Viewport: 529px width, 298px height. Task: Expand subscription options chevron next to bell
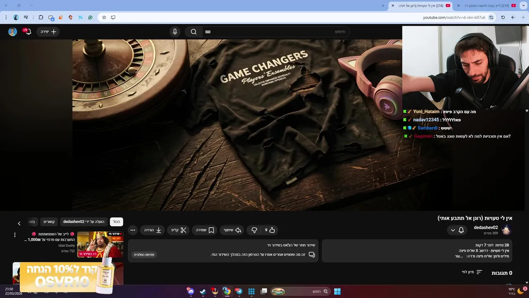point(453,230)
